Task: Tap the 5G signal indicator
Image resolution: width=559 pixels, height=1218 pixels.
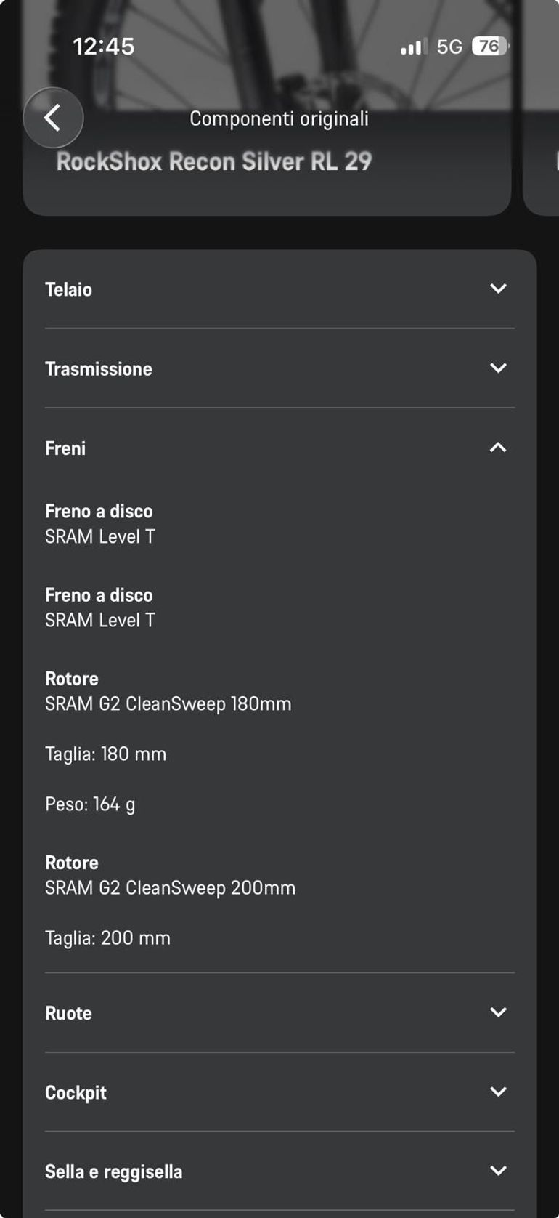Action: click(x=449, y=47)
